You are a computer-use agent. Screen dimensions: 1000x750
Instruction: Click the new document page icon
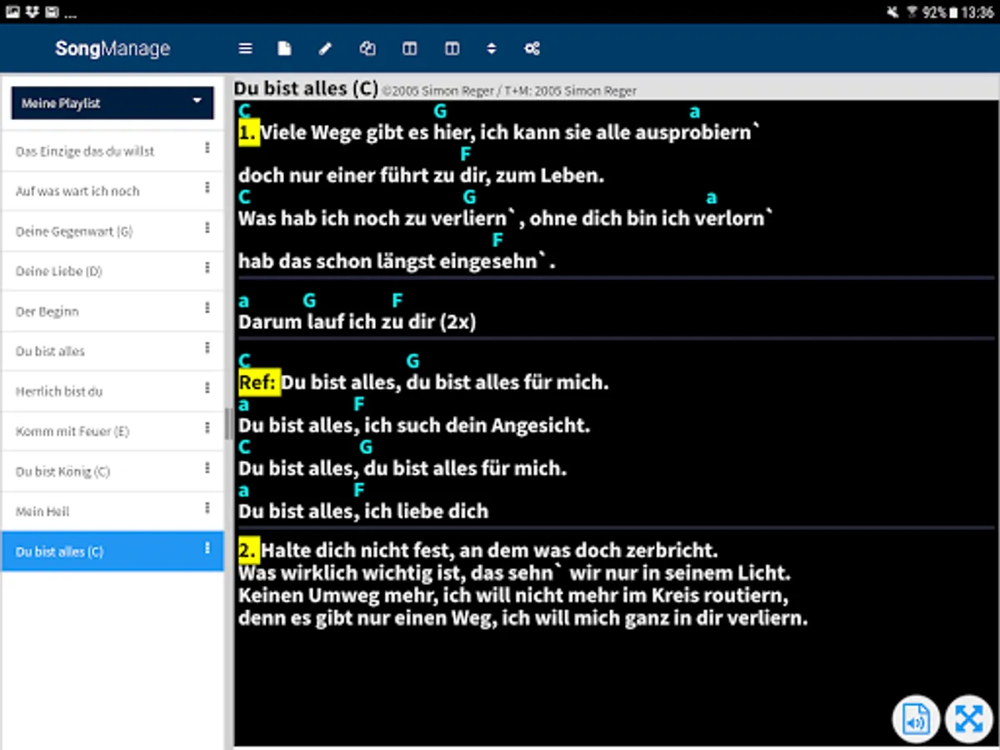point(285,49)
